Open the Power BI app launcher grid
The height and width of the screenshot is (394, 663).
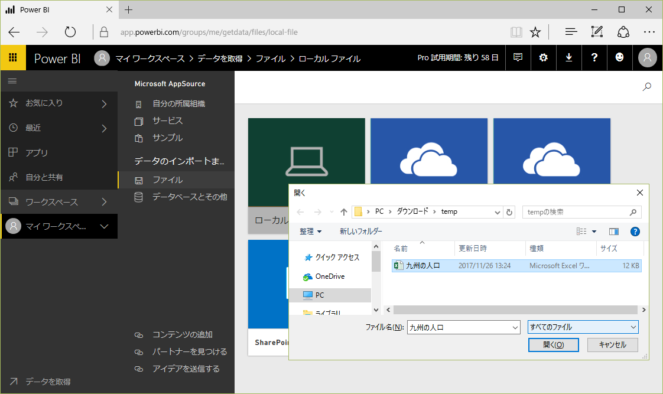pos(13,57)
